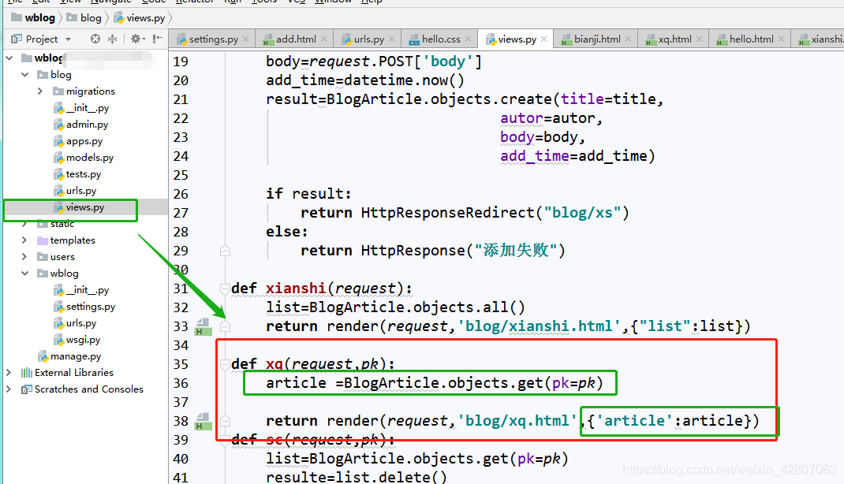844x484 pixels.
Task: Fold the xq function at line 35
Action: [225, 365]
